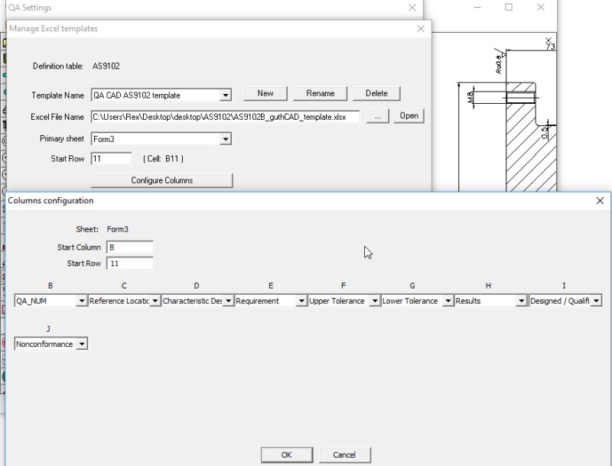Expand the Upper Tolerance dropdown

point(373,301)
